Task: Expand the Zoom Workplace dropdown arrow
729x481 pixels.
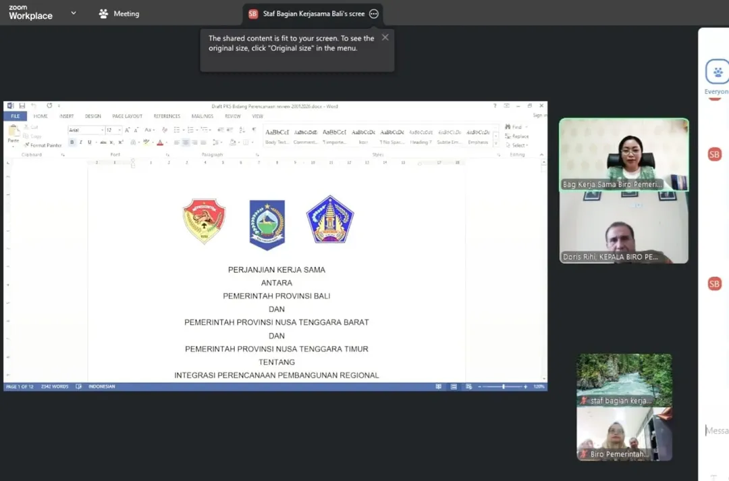Action: click(x=73, y=13)
